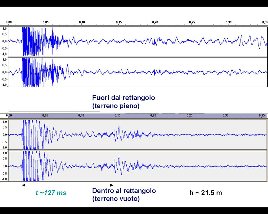Screen dimensions: 268x214
Task: Click the 0,10 mark on the upper timeline ruler
Action: pyautogui.click(x=82, y=22)
